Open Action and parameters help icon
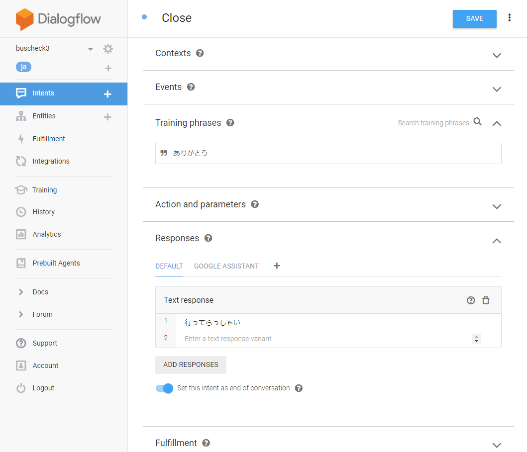 coord(255,204)
